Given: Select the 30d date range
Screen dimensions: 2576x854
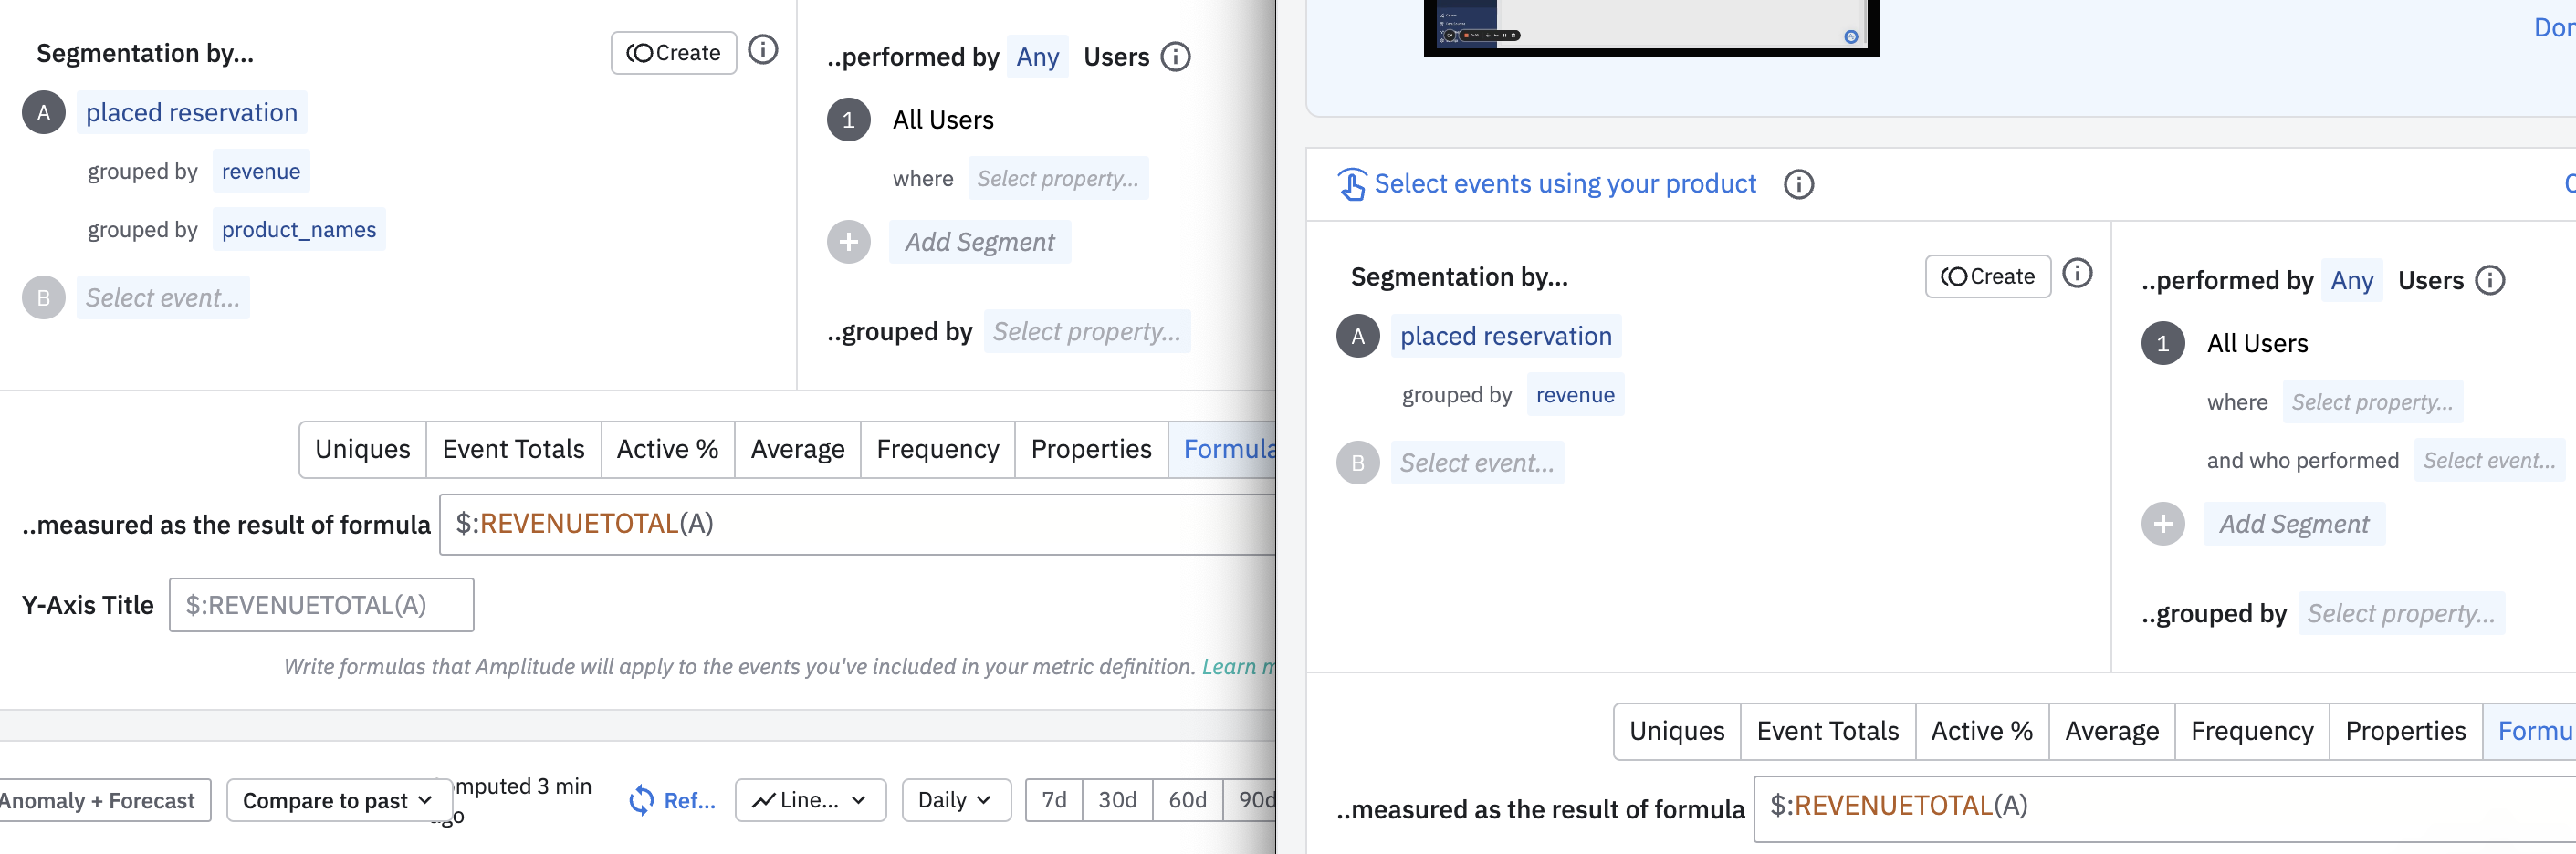Looking at the screenshot, I should (x=1117, y=800).
